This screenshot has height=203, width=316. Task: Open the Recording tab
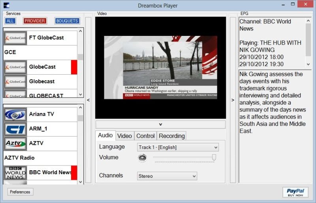[172, 136]
